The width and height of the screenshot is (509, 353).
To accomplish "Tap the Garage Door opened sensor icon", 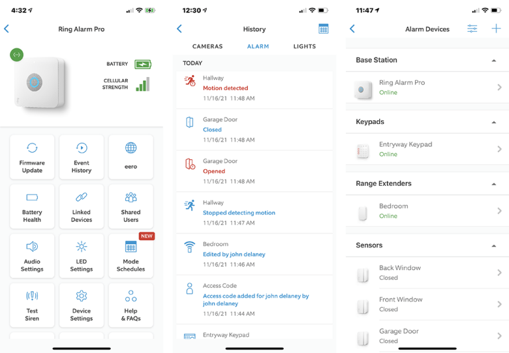I will point(190,164).
